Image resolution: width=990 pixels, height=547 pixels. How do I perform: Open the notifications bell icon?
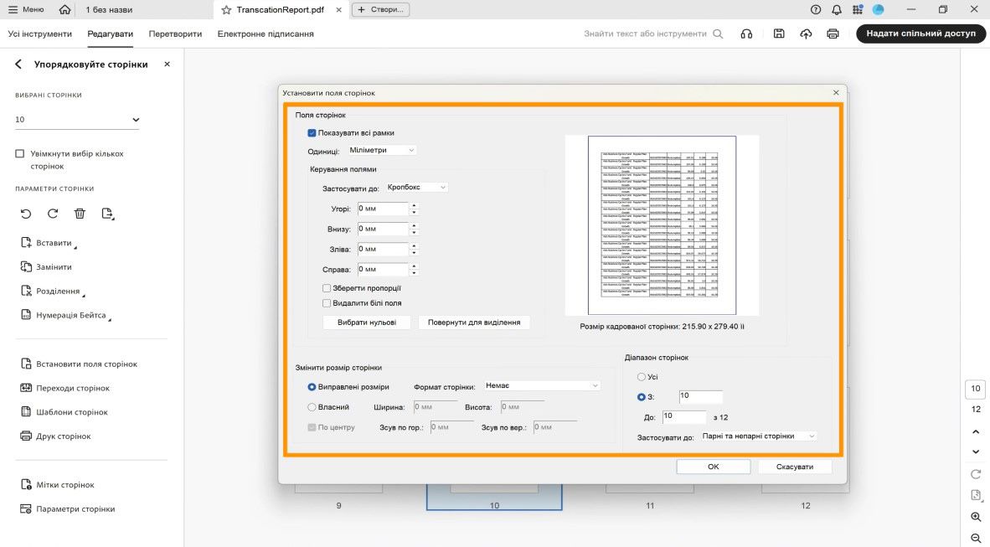pyautogui.click(x=837, y=9)
